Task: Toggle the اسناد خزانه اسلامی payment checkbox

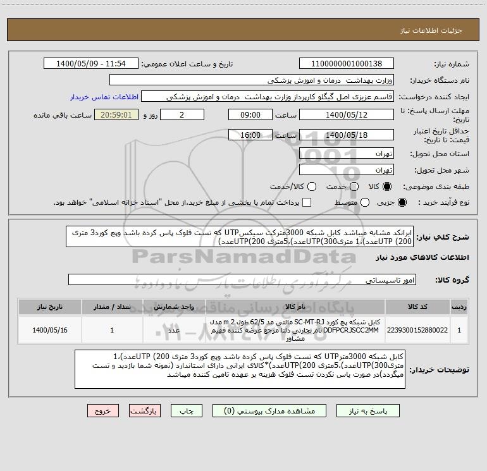Action: pos(307,202)
